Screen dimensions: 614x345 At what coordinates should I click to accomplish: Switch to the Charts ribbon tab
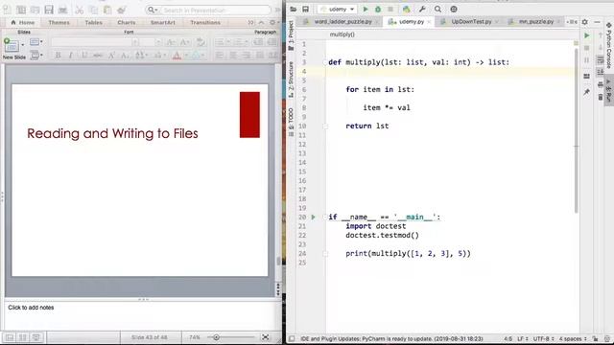pyautogui.click(x=126, y=23)
